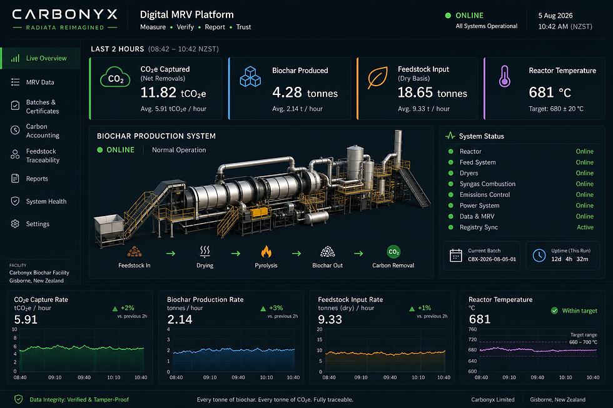Click the Batches & Certificates checklist icon
The image size is (613, 408).
(15, 106)
